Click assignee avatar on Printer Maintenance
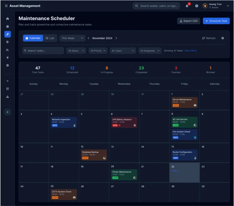 (135, 178)
